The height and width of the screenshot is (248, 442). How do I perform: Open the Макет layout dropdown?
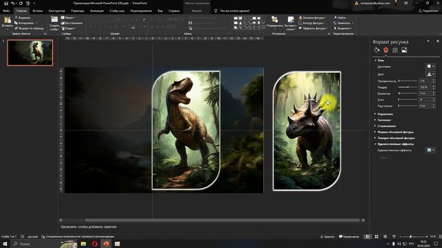[x=68, y=17]
